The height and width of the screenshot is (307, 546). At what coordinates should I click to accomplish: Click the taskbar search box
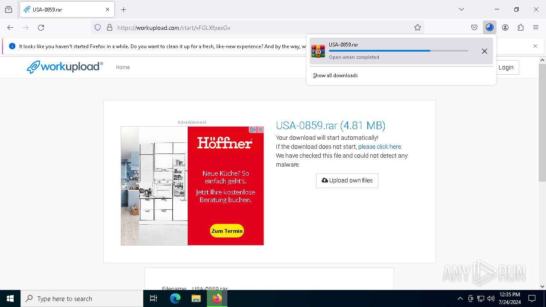pos(82,298)
